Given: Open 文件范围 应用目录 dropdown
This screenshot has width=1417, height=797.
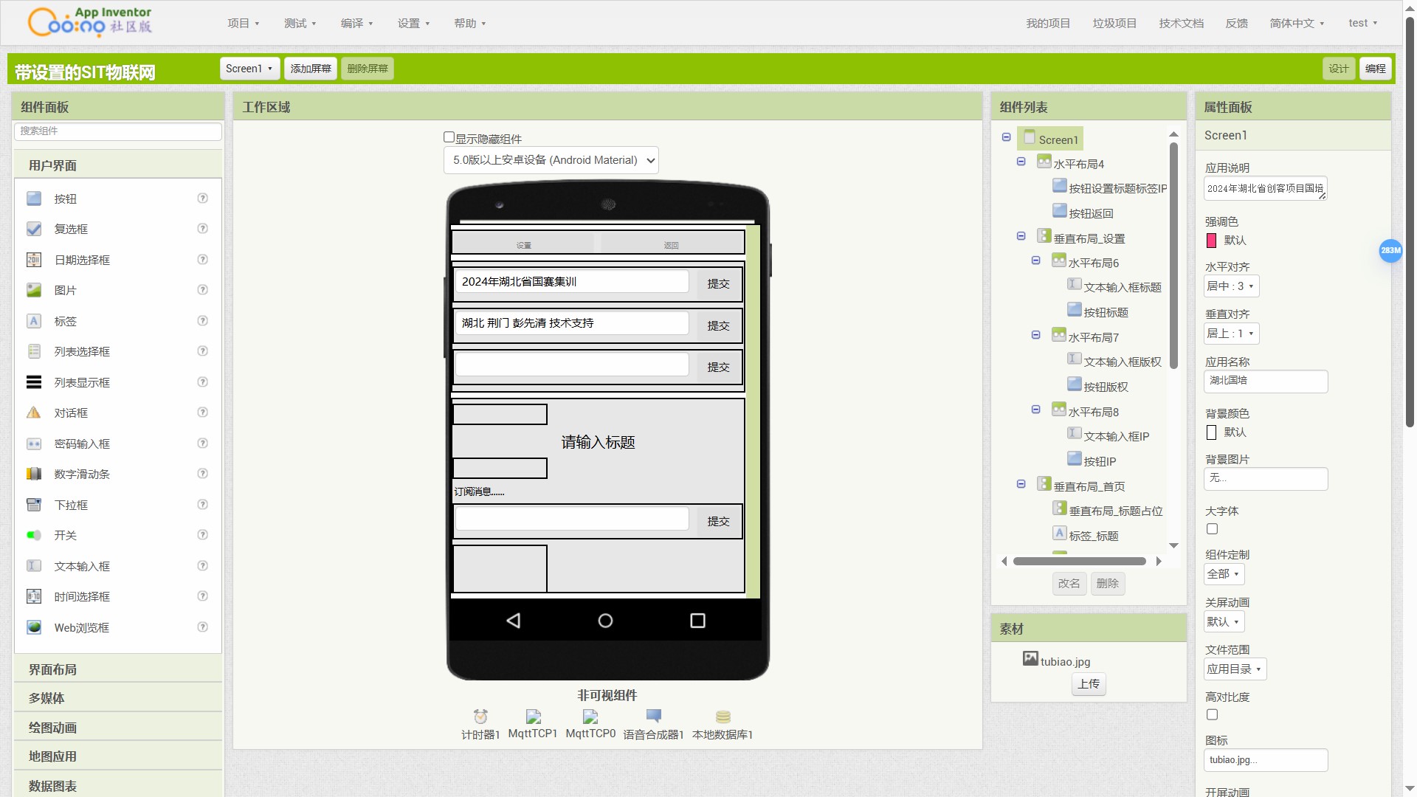Looking at the screenshot, I should 1235,669.
